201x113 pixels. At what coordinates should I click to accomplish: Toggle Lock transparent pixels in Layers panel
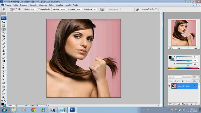click(x=175, y=81)
